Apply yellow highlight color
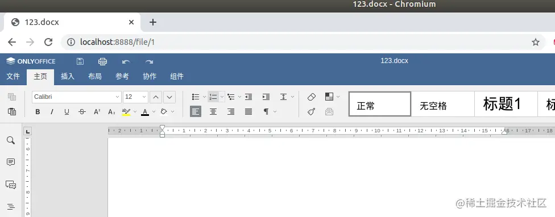This screenshot has width=555, height=217. tap(126, 112)
